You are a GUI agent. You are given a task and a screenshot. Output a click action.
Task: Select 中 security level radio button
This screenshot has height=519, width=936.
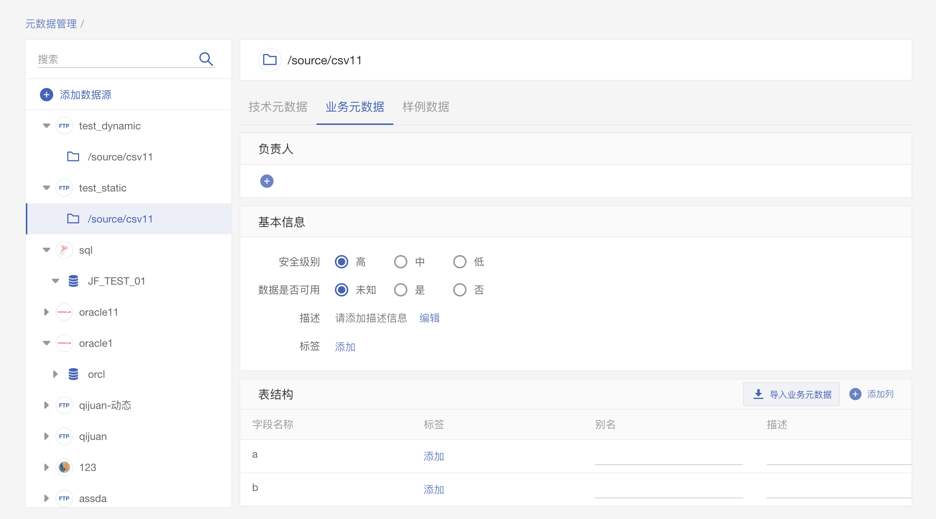(400, 262)
